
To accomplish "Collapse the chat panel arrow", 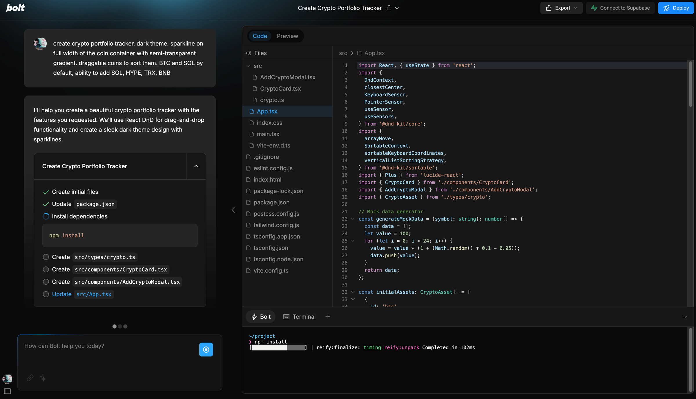I will [233, 209].
